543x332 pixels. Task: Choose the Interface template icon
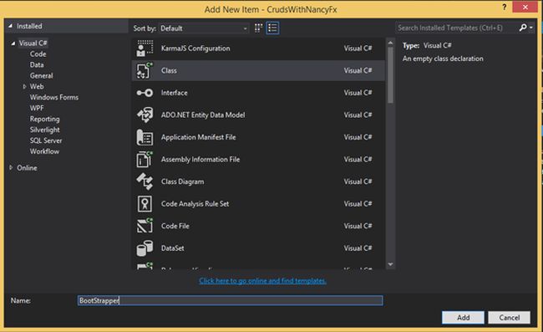click(x=145, y=93)
